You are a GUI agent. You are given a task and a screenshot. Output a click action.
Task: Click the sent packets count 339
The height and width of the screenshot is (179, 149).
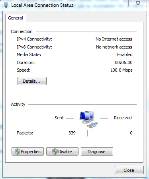(72, 133)
